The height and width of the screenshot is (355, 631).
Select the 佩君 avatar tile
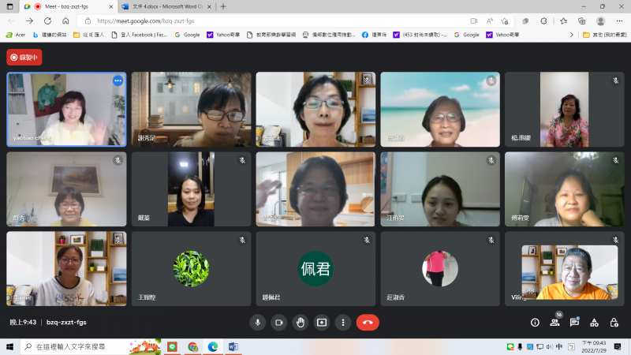pos(315,268)
